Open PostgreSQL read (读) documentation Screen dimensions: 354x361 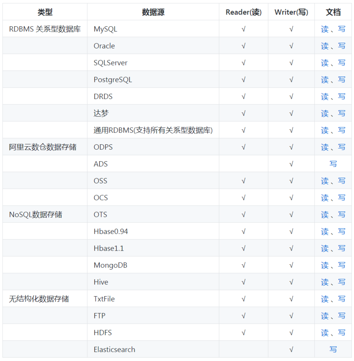[x=325, y=80]
